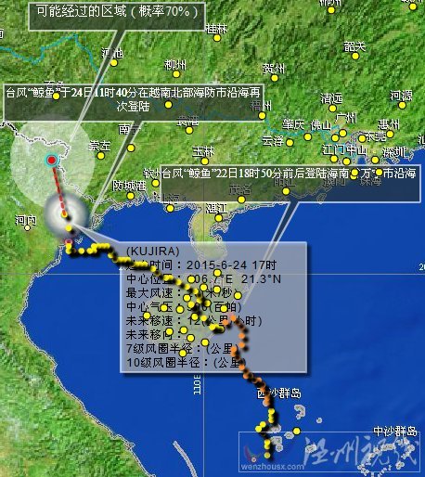Click the 梧州 city marker dot
Image resolution: width=425 pixels, height=477 pixels.
262,116
